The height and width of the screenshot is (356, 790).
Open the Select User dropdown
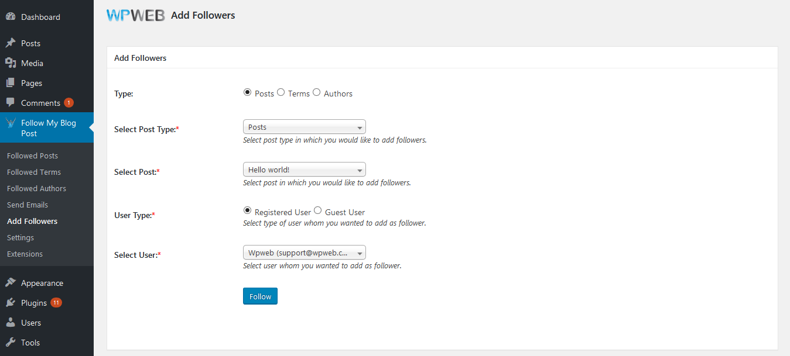304,253
